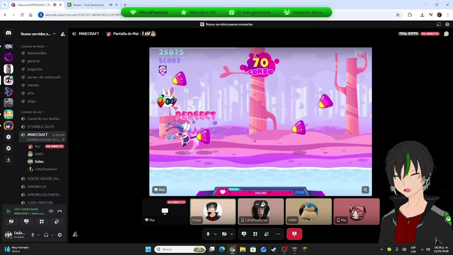The image size is (453, 255).
Task: Launch activities icon in call control bar
Action: pos(255,234)
